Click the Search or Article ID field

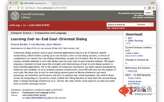pyautogui.click(x=121, y=25)
